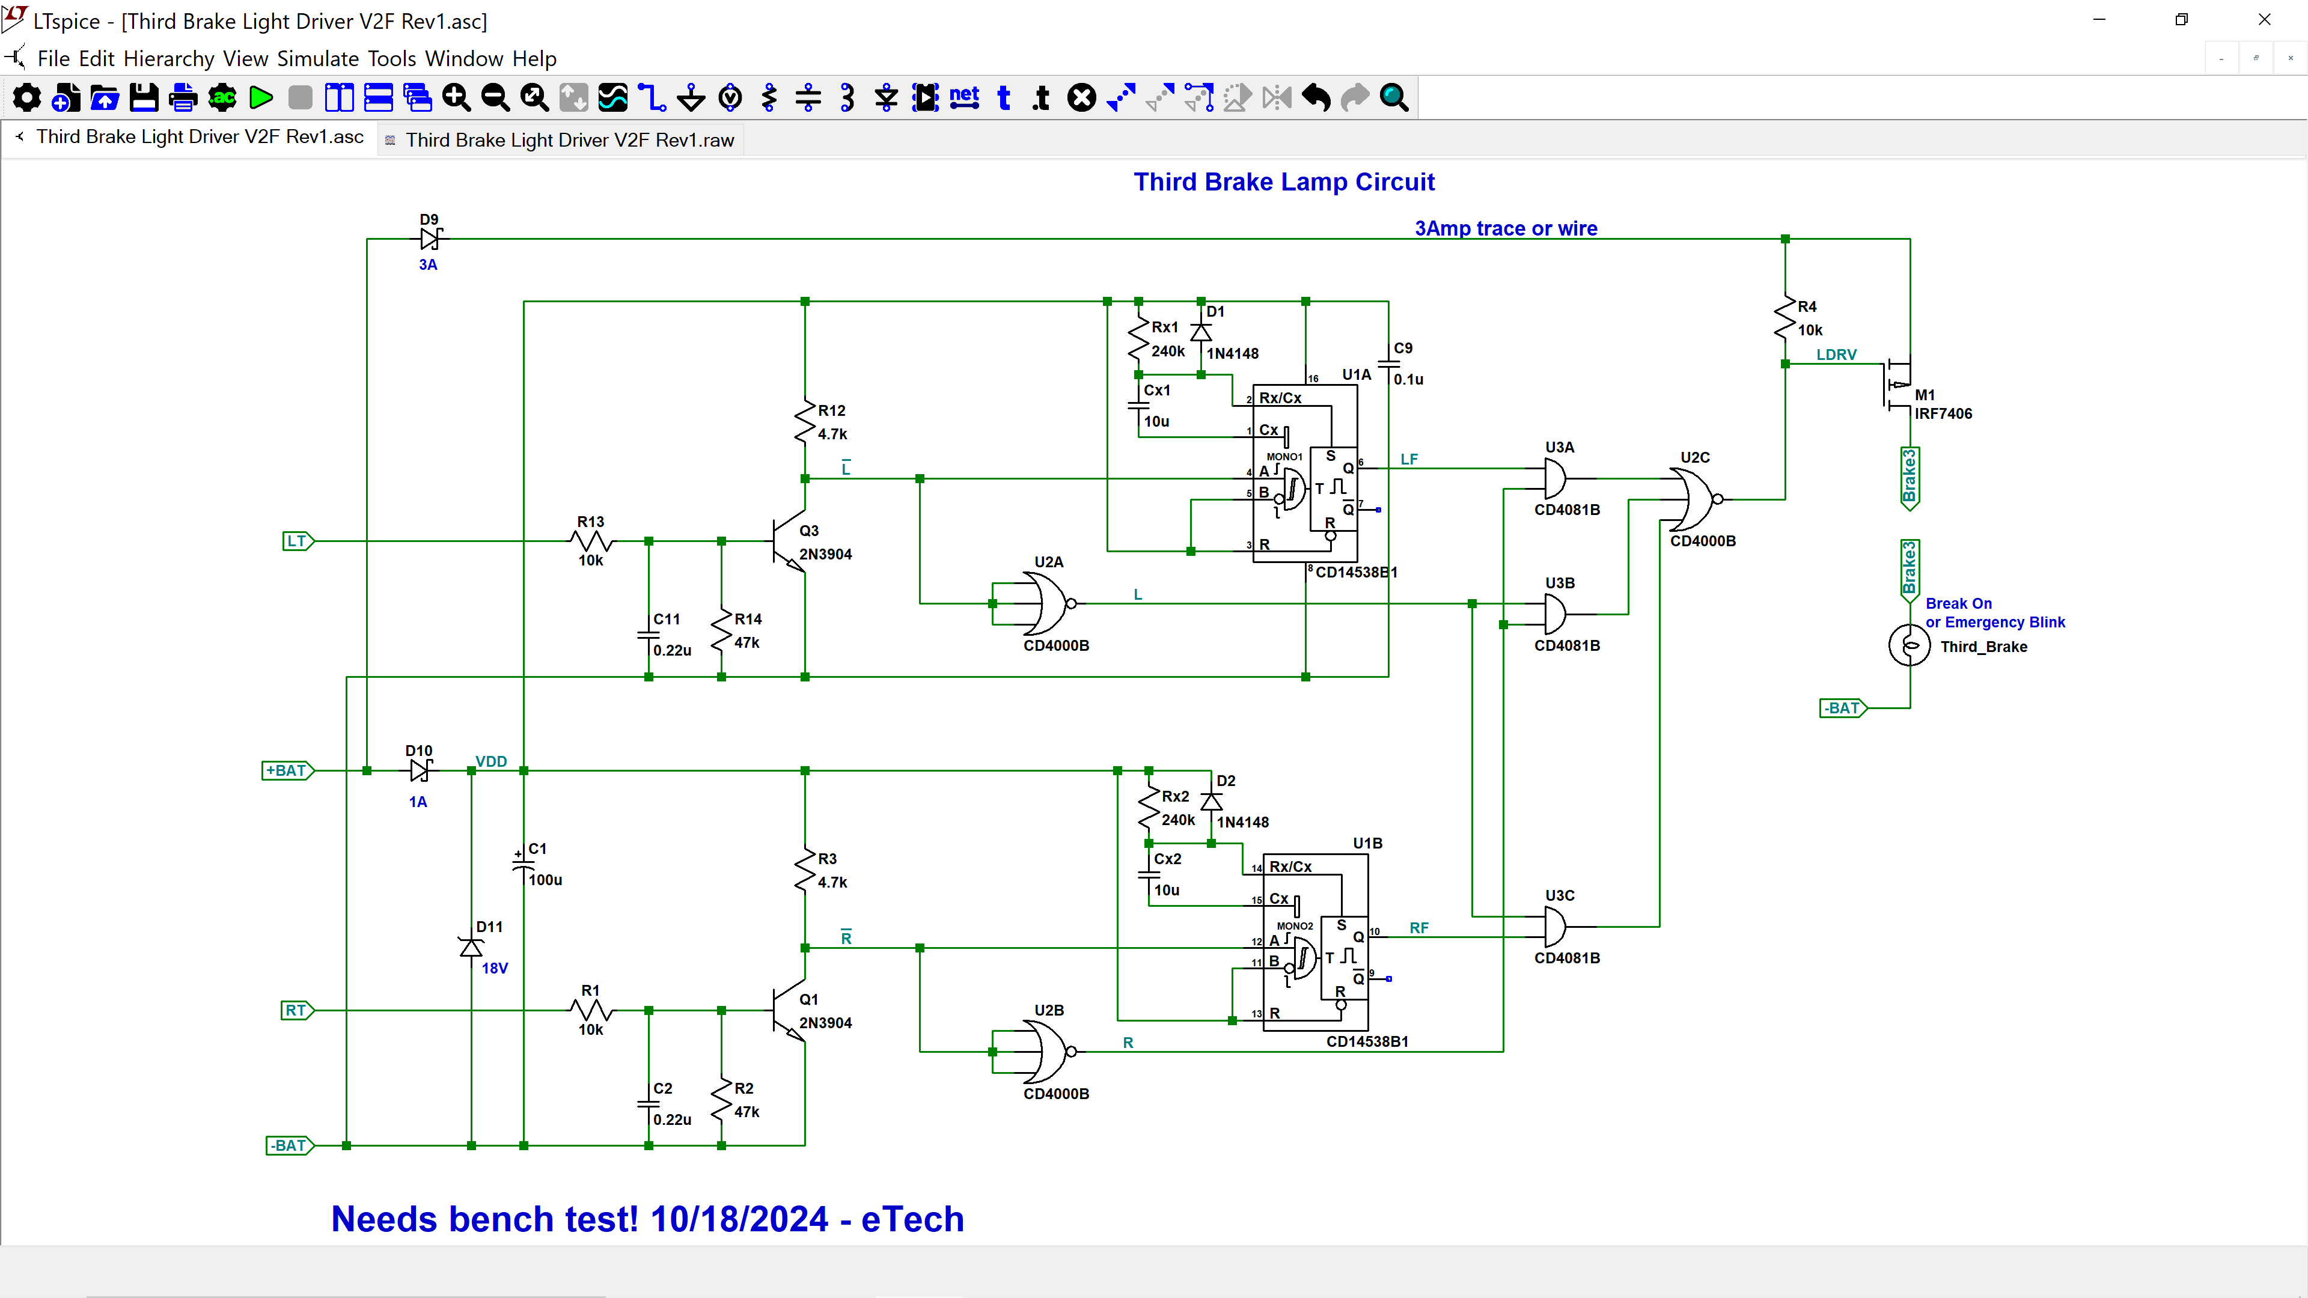This screenshot has width=2308, height=1298.
Task: Restore down the inner document window
Action: [2256, 58]
